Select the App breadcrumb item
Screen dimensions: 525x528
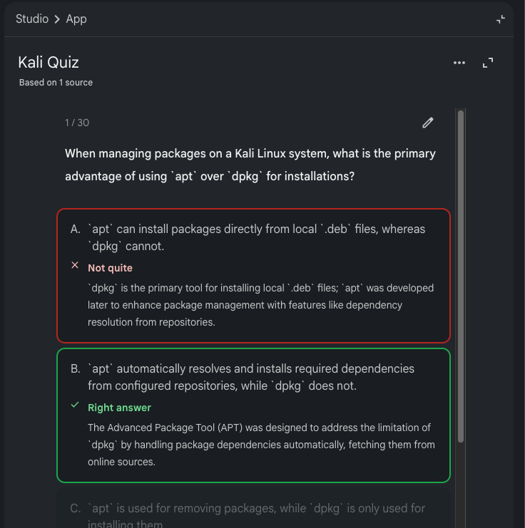tap(76, 19)
